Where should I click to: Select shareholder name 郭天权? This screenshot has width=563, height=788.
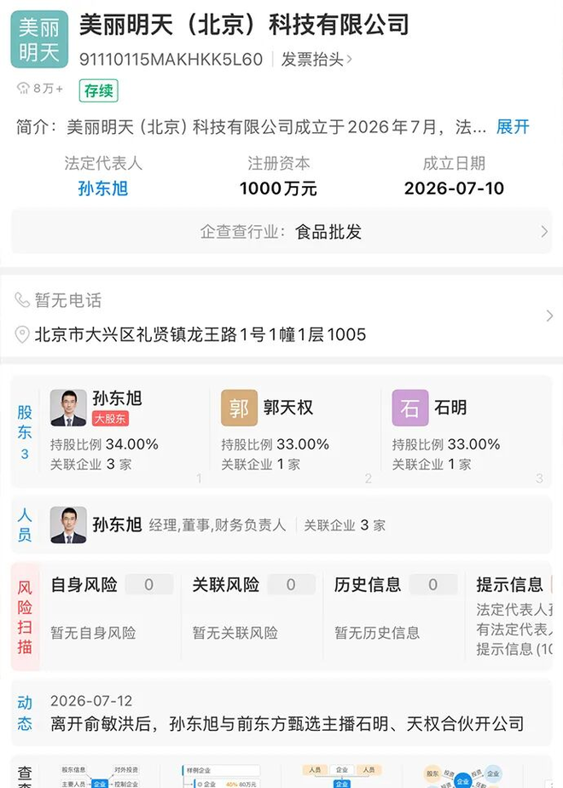[x=288, y=407]
